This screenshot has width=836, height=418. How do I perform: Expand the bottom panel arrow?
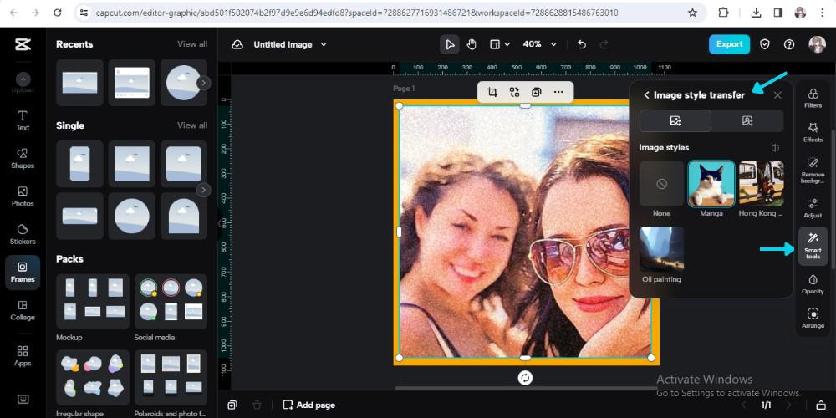(821, 405)
